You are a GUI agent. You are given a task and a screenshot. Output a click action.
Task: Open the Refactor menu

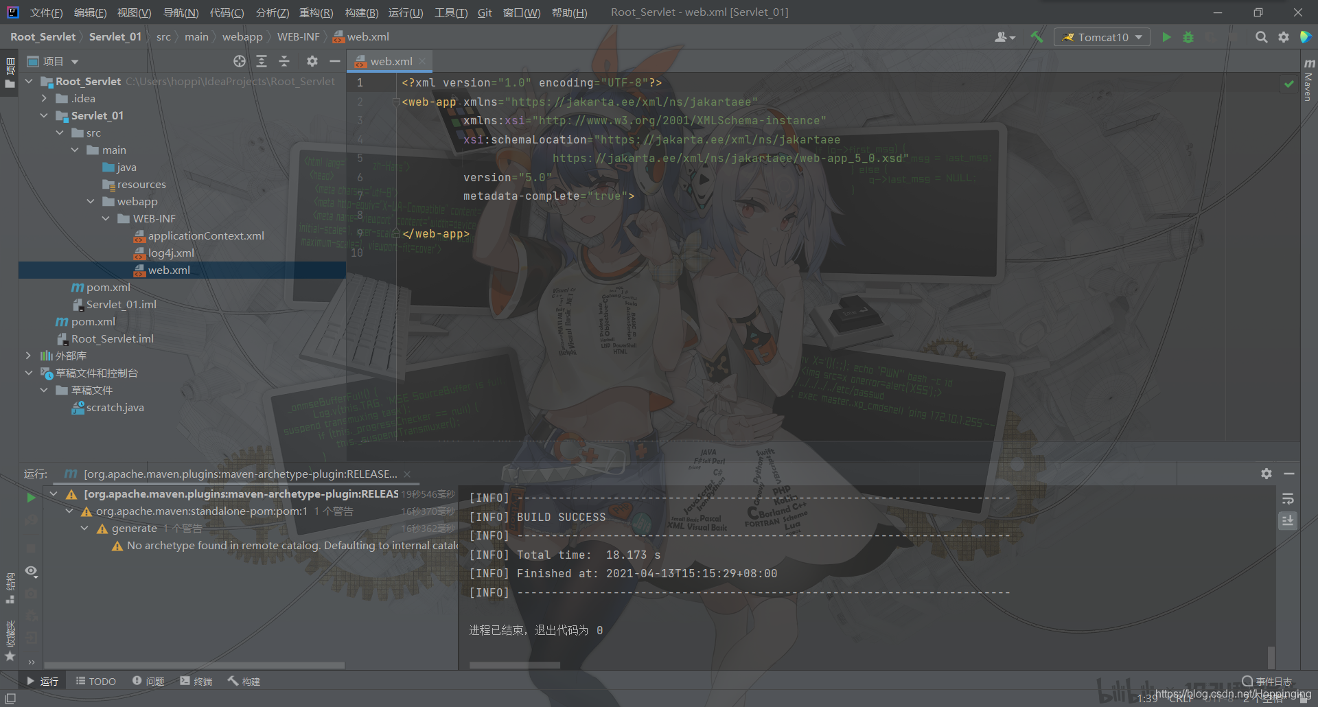pyautogui.click(x=316, y=12)
